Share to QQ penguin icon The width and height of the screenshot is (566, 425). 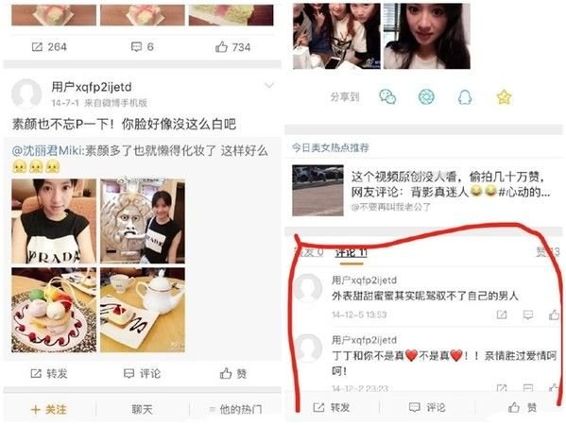[x=465, y=97]
